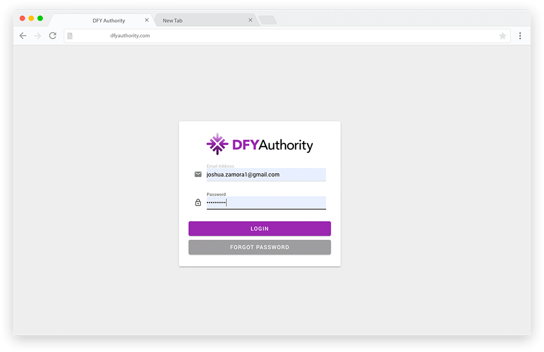The height and width of the screenshot is (352, 544).
Task: Open the browser three-dot menu
Action: pyautogui.click(x=520, y=36)
